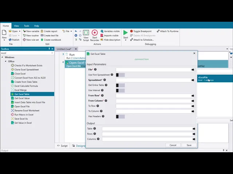The height and width of the screenshot is (174, 233).
Task: Clear the Toolbox search box
Action: pyautogui.click(x=52, y=53)
